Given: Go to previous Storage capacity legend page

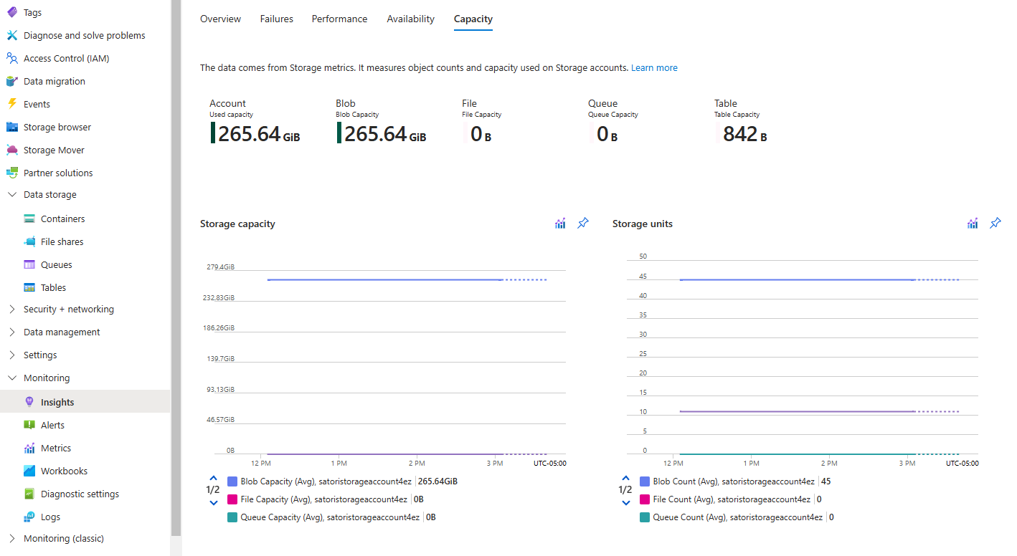Looking at the screenshot, I should tap(213, 478).
